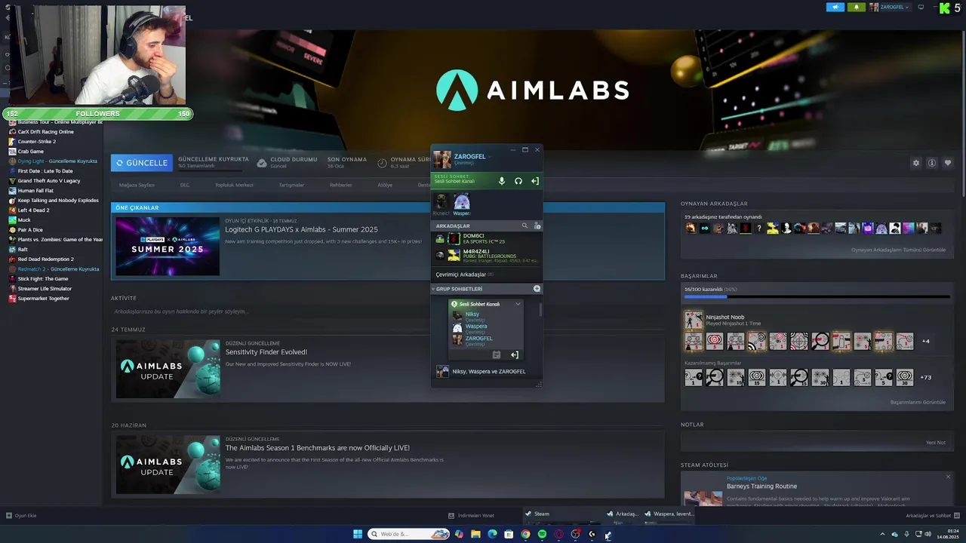
Task: Select Red Dead Redemption 2 in library
Action: 46,259
